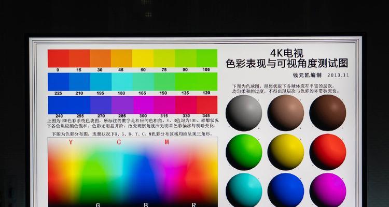Select the blue sphere
Viewport: 389px width, 207px height.
tap(286, 190)
